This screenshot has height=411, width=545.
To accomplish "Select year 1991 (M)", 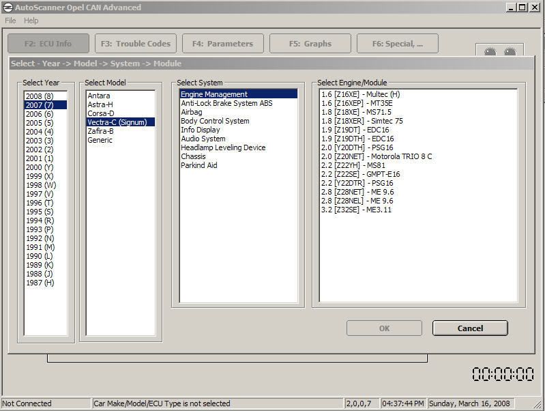I will point(46,247).
